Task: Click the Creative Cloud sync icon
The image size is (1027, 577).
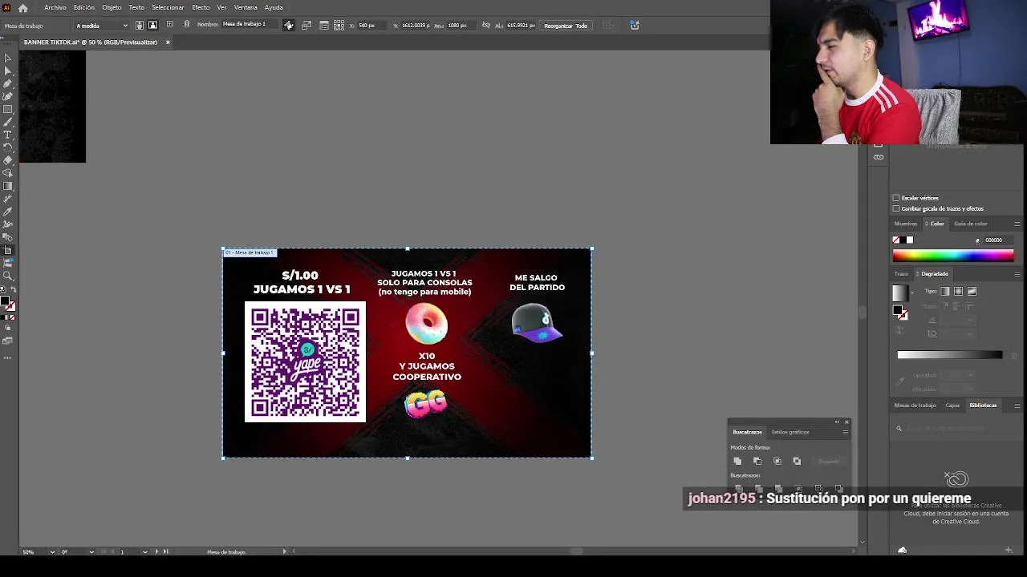Action: (903, 551)
